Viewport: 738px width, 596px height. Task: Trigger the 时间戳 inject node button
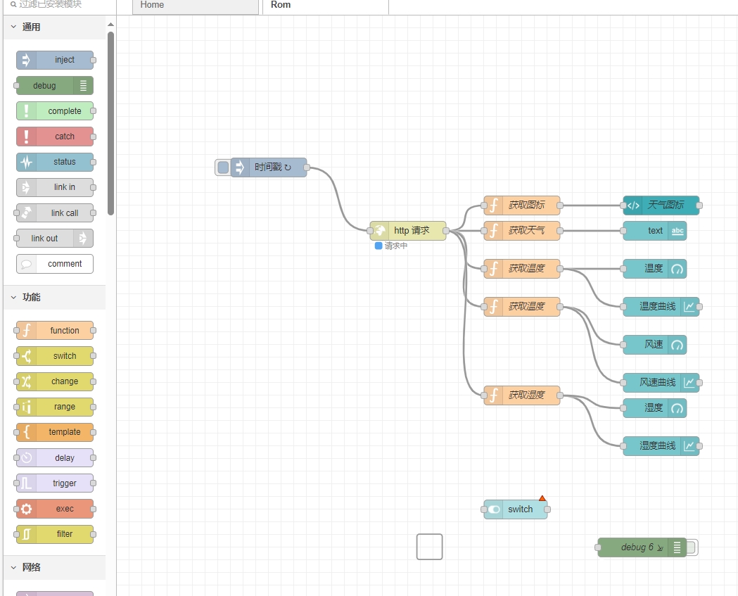(223, 167)
